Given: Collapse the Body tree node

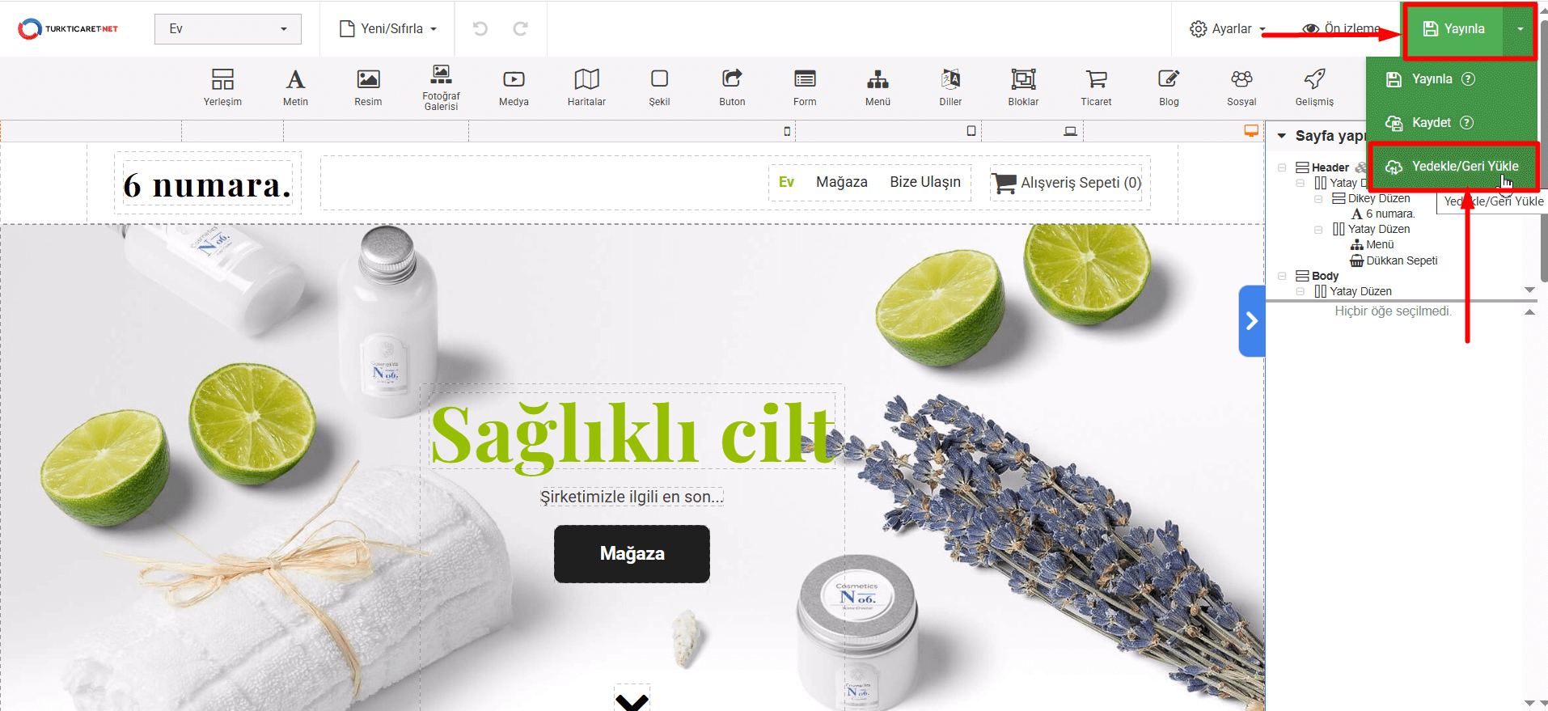Looking at the screenshot, I should (x=1282, y=276).
